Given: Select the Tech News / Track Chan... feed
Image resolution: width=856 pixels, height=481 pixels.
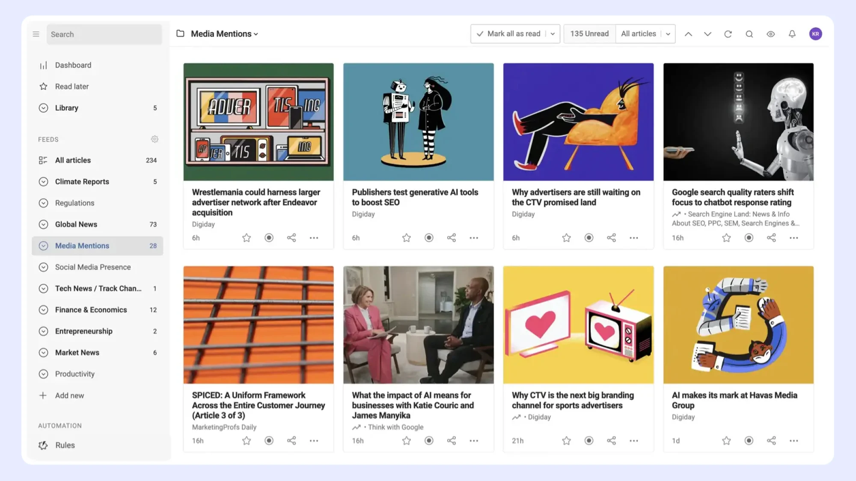Looking at the screenshot, I should click(98, 289).
